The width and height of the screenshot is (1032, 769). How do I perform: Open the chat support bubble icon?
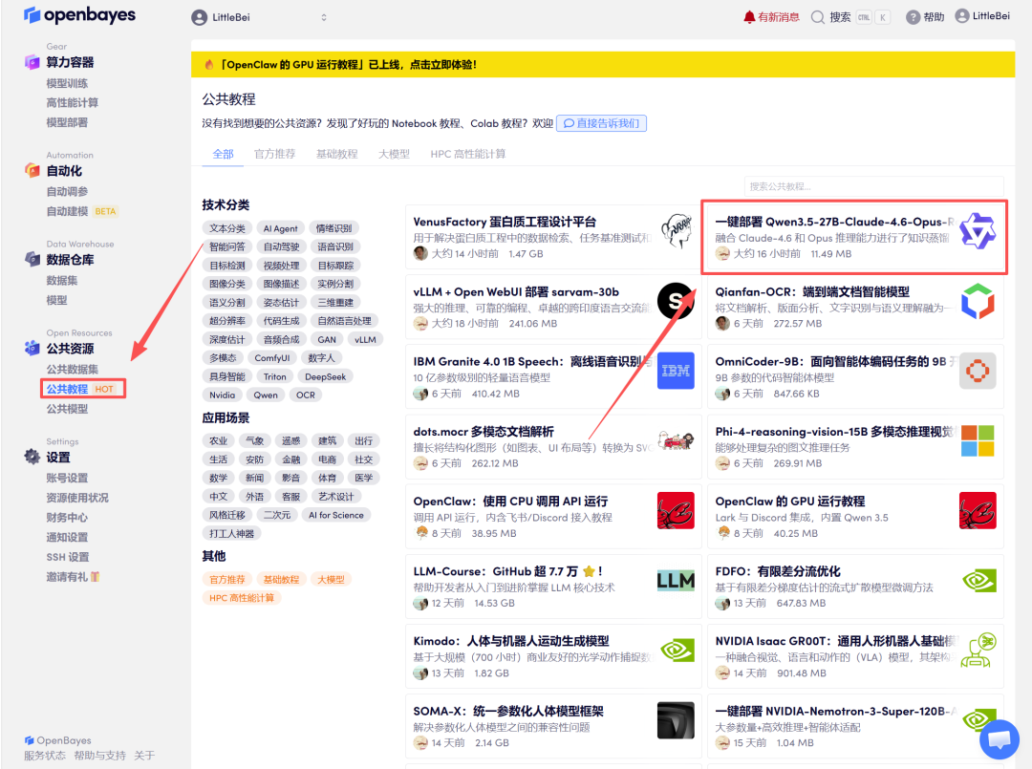(x=1000, y=739)
